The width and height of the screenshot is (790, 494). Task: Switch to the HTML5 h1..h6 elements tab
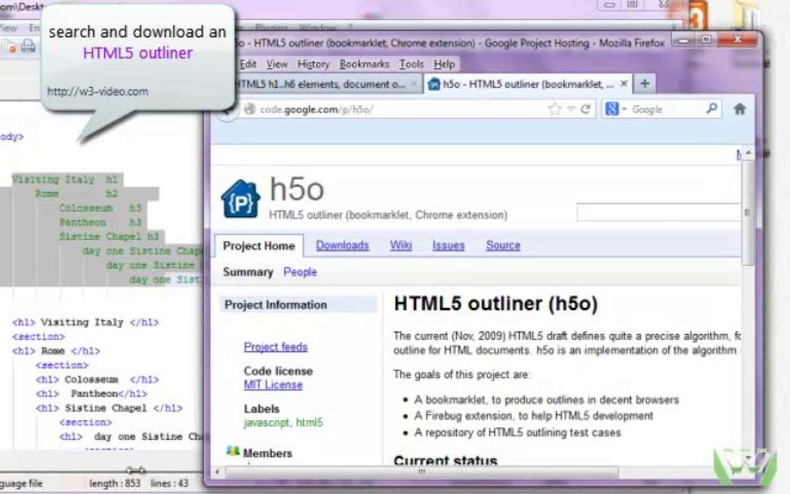pyautogui.click(x=322, y=84)
